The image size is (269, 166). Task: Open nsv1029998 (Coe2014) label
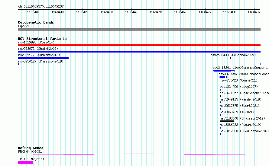[x=36, y=42]
